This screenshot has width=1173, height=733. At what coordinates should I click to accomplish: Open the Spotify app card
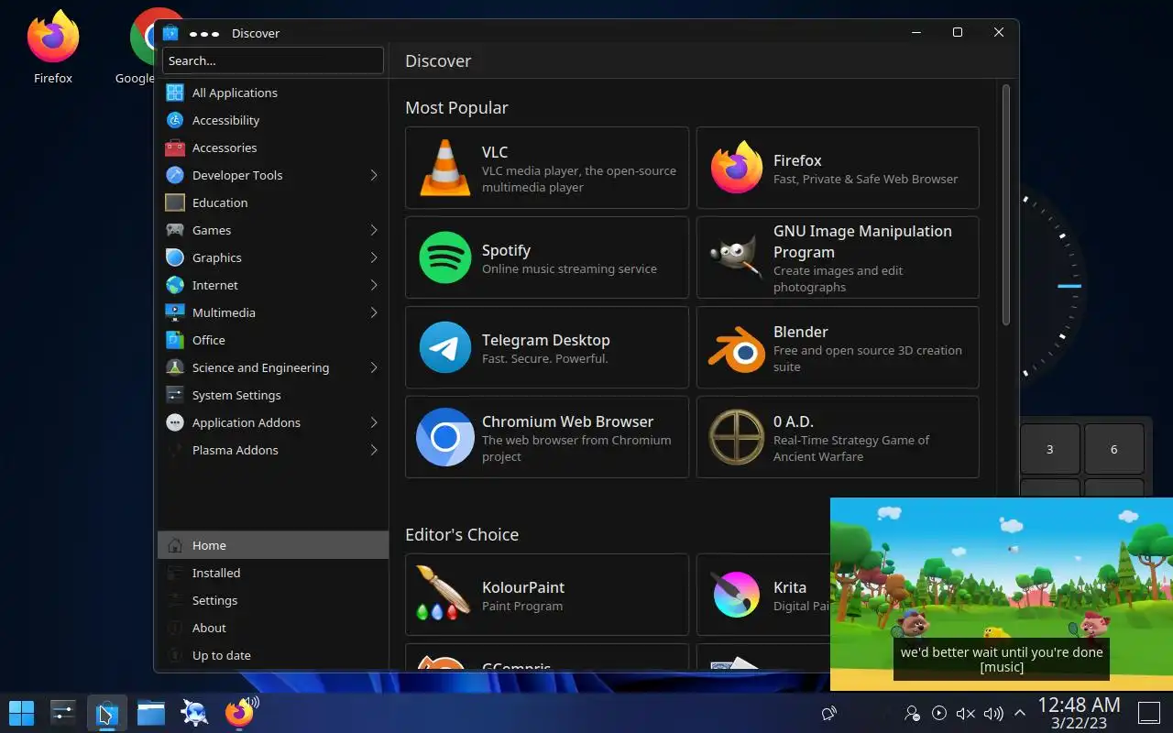pyautogui.click(x=547, y=257)
